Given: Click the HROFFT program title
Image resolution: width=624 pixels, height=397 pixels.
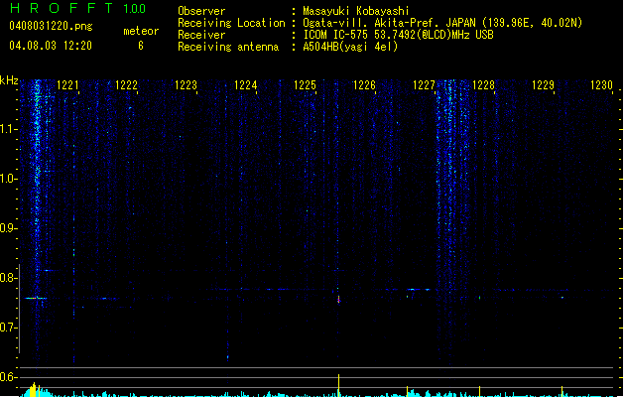Looking at the screenshot, I should [62, 8].
